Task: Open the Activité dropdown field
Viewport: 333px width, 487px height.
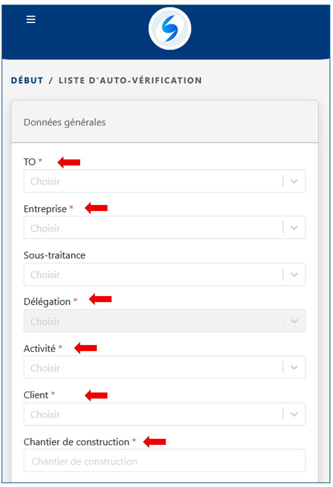Action: pyautogui.click(x=152, y=368)
